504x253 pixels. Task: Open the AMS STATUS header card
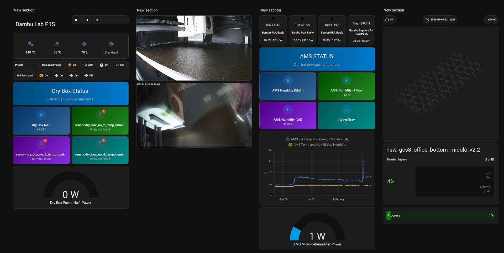point(317,59)
